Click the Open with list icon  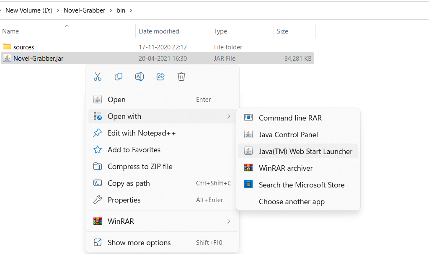click(x=98, y=116)
